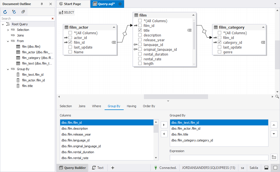This screenshot has height=172, width=280.
Task: Check actor_id in film_actor table
Action: [x=70, y=38]
